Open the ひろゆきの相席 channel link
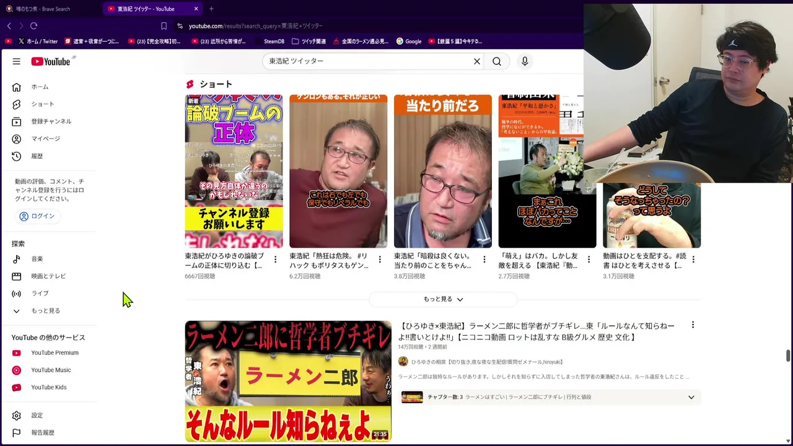The width and height of the screenshot is (793, 446). point(487,362)
